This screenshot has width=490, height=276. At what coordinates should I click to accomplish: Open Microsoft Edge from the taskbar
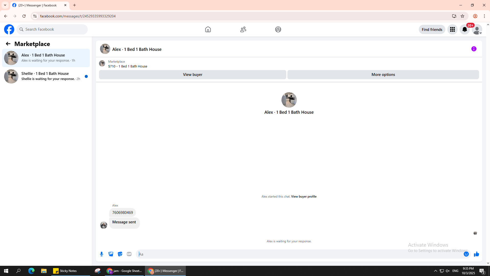31,271
